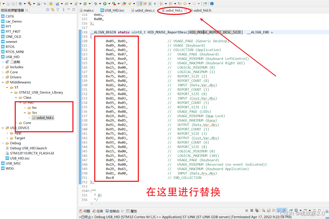Go to Next Annotation icon
The width and height of the screenshot is (329, 219).
click(x=161, y=4)
